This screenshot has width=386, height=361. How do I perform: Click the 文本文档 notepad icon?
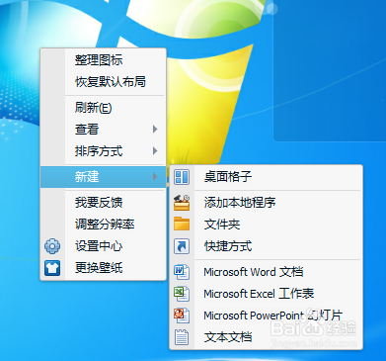182,337
